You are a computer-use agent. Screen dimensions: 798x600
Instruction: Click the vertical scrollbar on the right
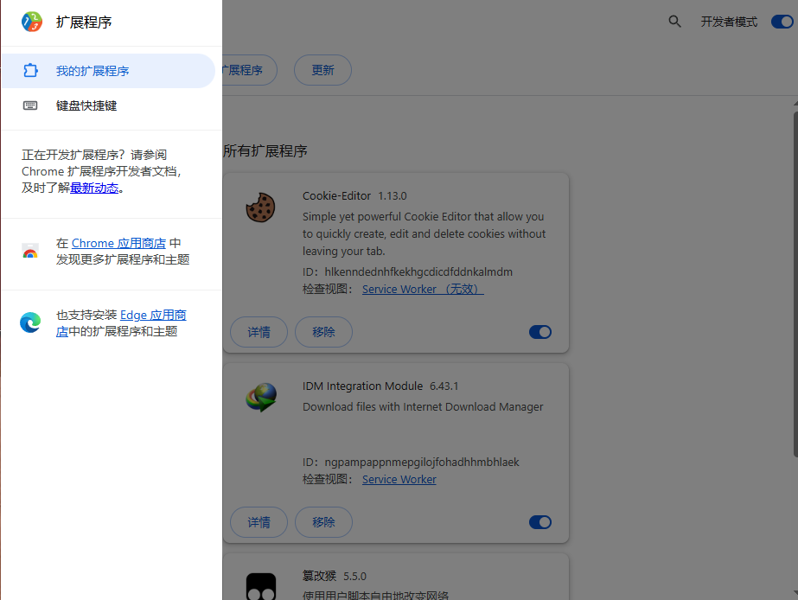795,284
